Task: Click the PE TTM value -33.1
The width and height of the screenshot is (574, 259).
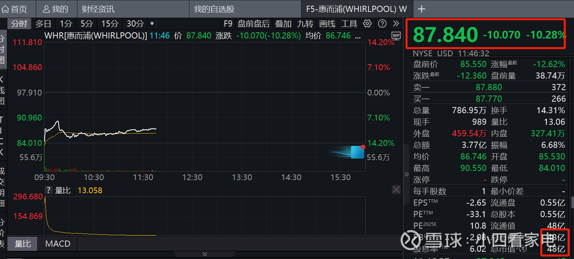Action: pos(477,214)
